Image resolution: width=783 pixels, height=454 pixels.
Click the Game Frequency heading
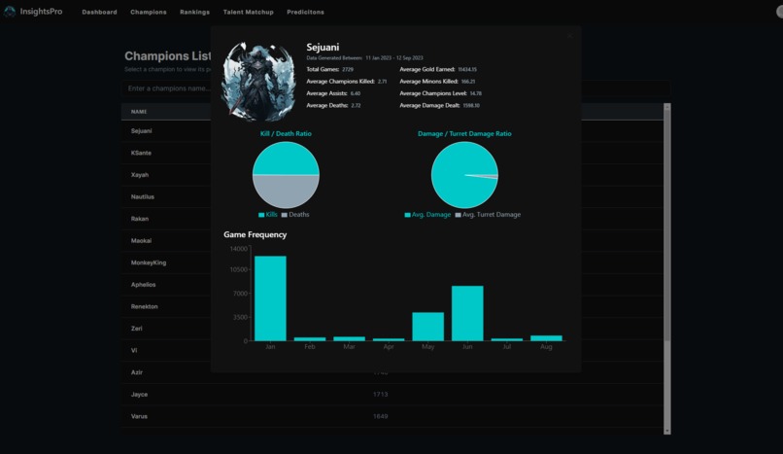(255, 234)
